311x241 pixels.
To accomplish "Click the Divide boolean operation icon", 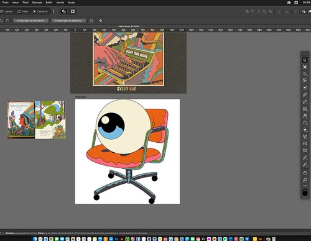I will click(271, 12).
